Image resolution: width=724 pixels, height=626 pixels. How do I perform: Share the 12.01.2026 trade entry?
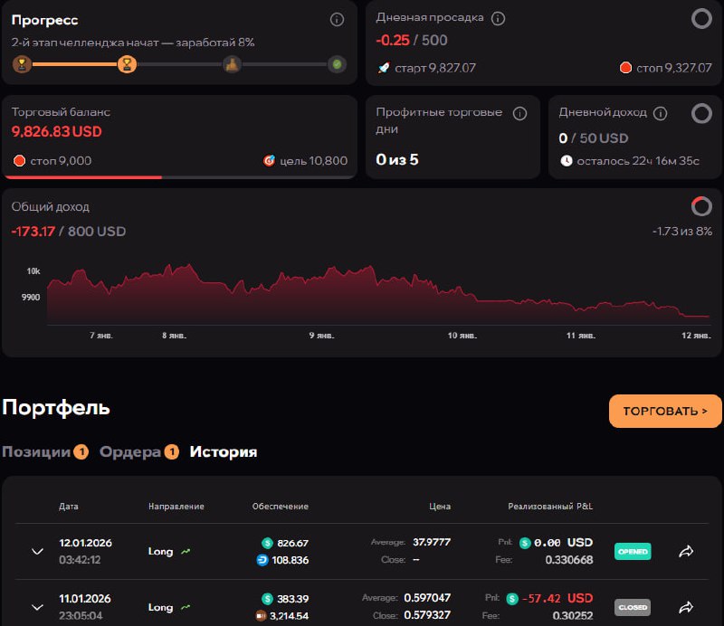point(686,551)
